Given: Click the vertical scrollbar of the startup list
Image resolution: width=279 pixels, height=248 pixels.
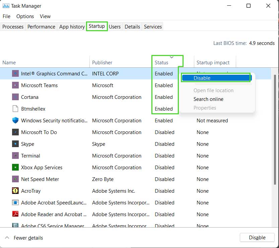Looking at the screenshot, I should click(x=275, y=129).
